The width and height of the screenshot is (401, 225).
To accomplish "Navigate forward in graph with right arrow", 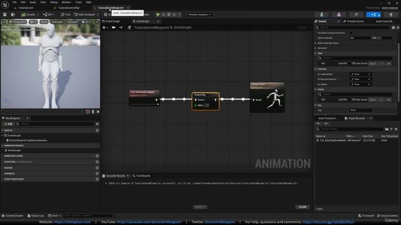I will [x=121, y=27].
